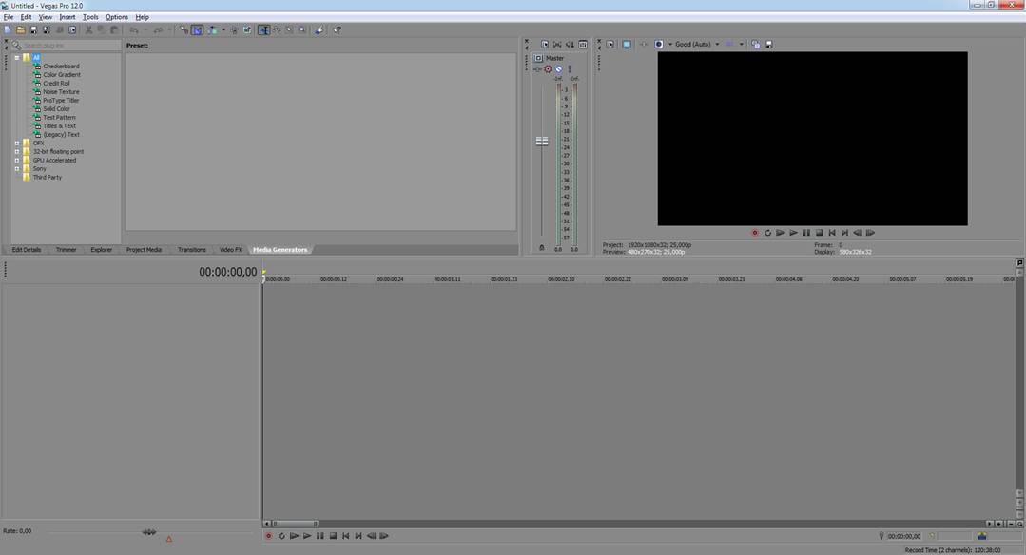Click Stop in timeline transport bar
The height and width of the screenshot is (555, 1026).
pyautogui.click(x=333, y=536)
